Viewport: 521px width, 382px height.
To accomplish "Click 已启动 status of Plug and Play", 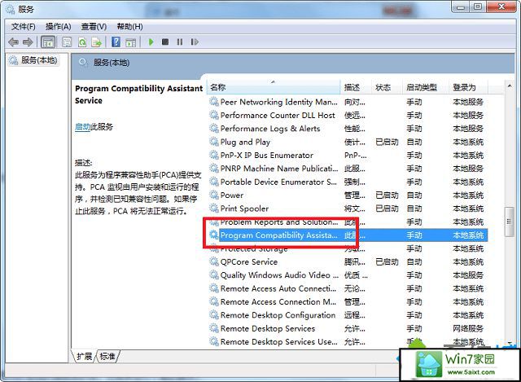I will point(387,142).
